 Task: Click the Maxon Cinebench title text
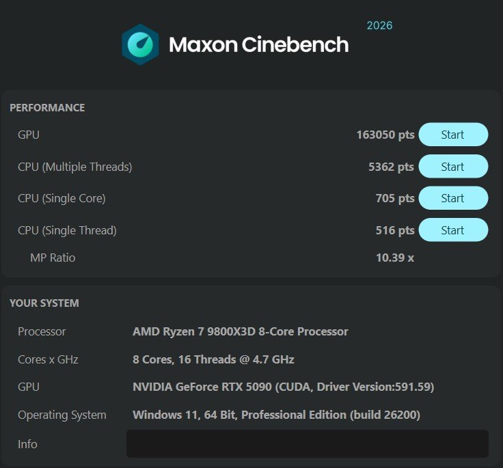(x=258, y=44)
